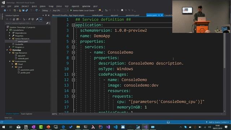231x130 pixels.
Task: Open the BUILD menu
Action: click(34, 6)
